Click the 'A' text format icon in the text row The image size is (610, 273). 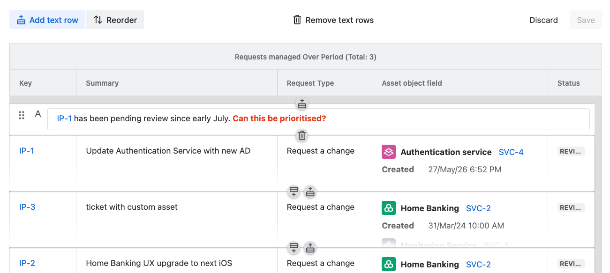tap(38, 114)
